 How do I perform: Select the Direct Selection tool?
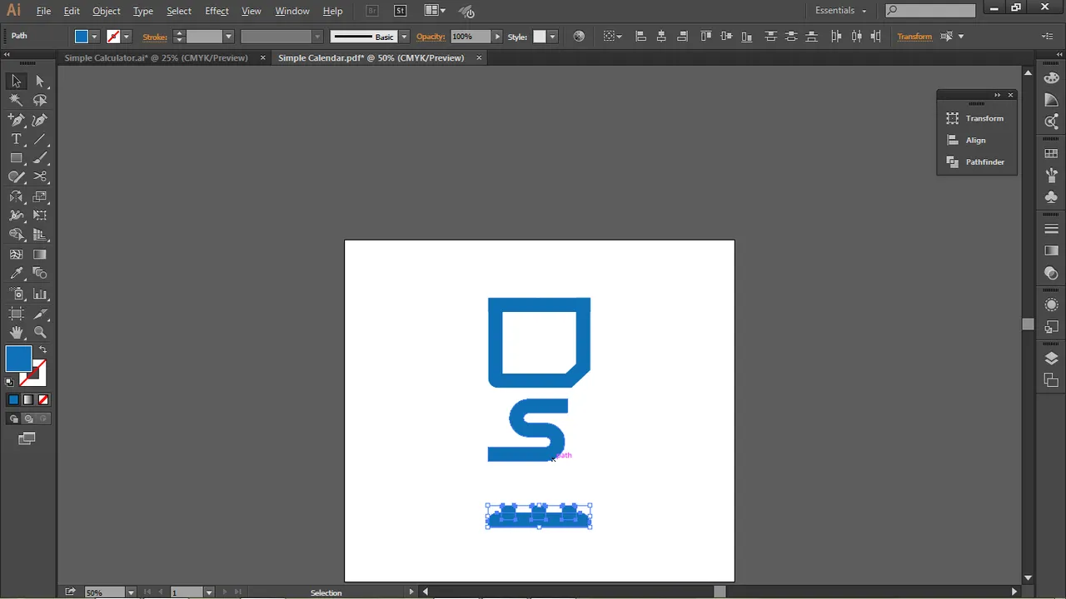coord(40,81)
